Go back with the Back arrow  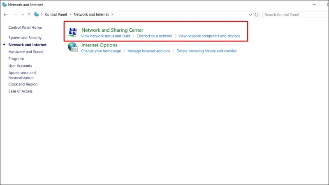5,15
